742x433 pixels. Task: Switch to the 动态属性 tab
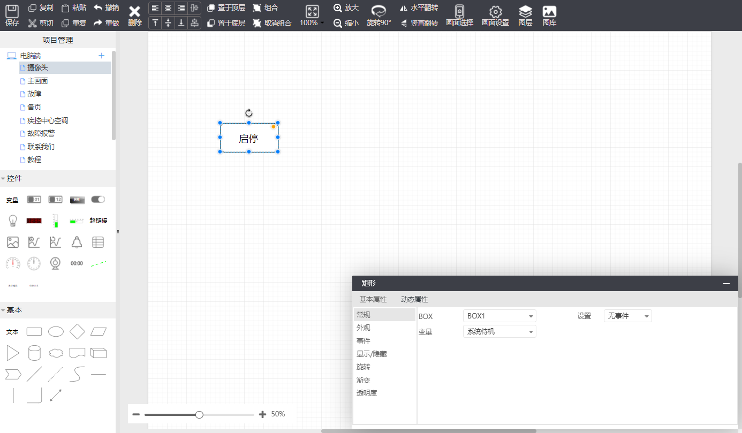click(414, 299)
